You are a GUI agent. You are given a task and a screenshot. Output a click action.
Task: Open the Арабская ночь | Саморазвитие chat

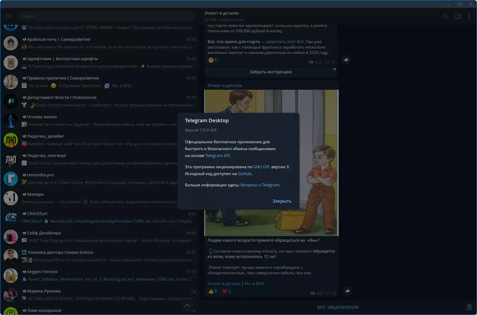pyautogui.click(x=100, y=43)
